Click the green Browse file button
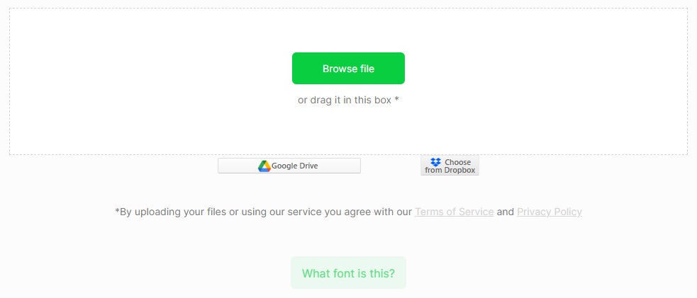 pos(348,69)
